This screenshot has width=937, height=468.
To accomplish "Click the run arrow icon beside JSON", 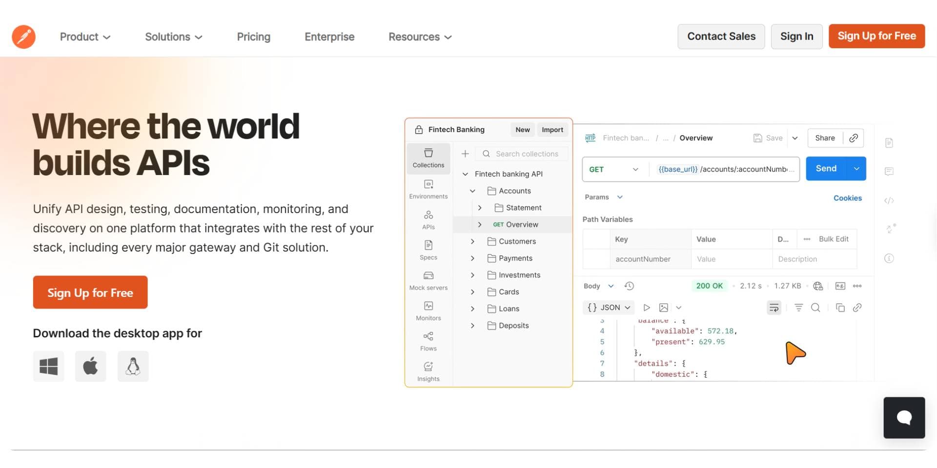I will pyautogui.click(x=646, y=308).
